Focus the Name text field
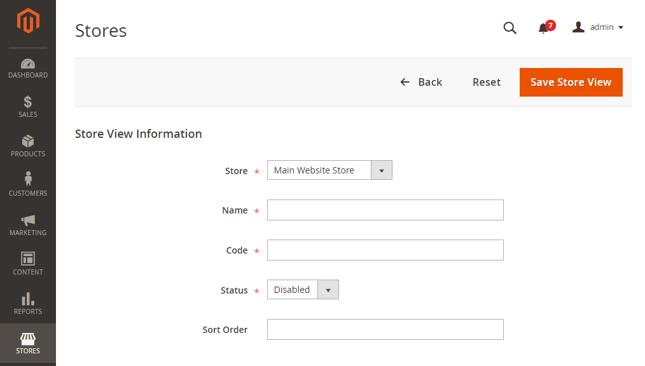The width and height of the screenshot is (645, 366). 385,210
